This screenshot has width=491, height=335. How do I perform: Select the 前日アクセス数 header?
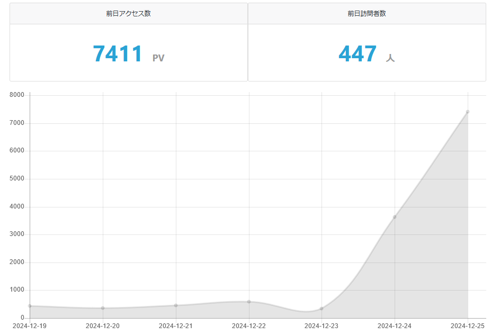coord(128,13)
